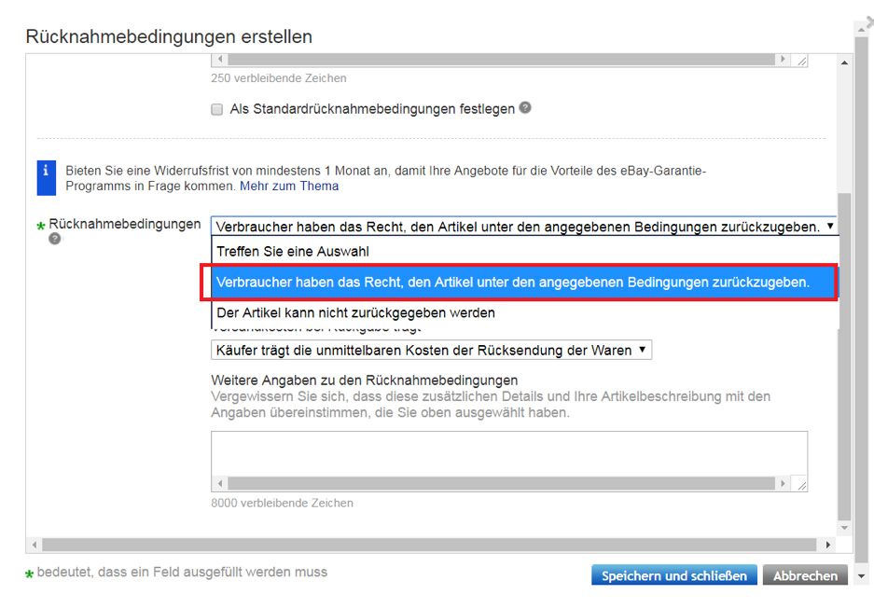Click the '250 verbleibende Zeichen' text
874x608 pixels.
coord(279,78)
